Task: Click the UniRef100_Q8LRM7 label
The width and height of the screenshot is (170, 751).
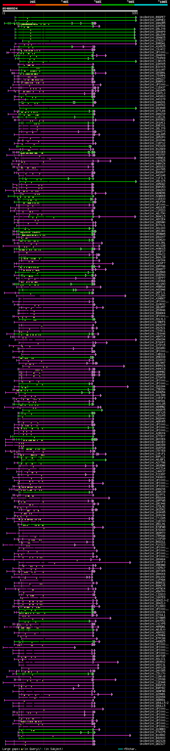Action: pos(152,307)
